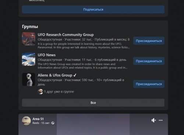
Task: Open the alien picture of Aliens & Ufos Group
Action: tap(29, 79)
